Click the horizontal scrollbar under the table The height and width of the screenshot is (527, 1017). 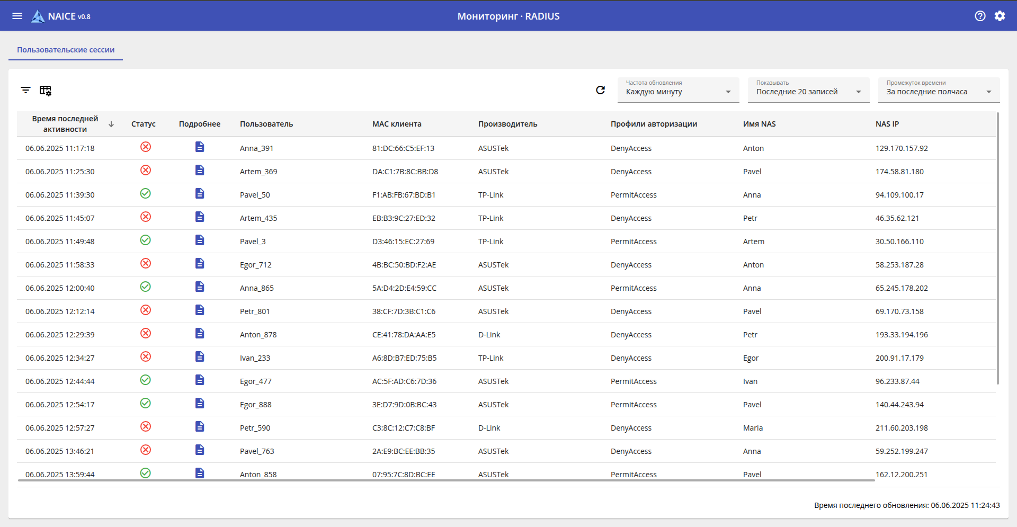point(446,480)
